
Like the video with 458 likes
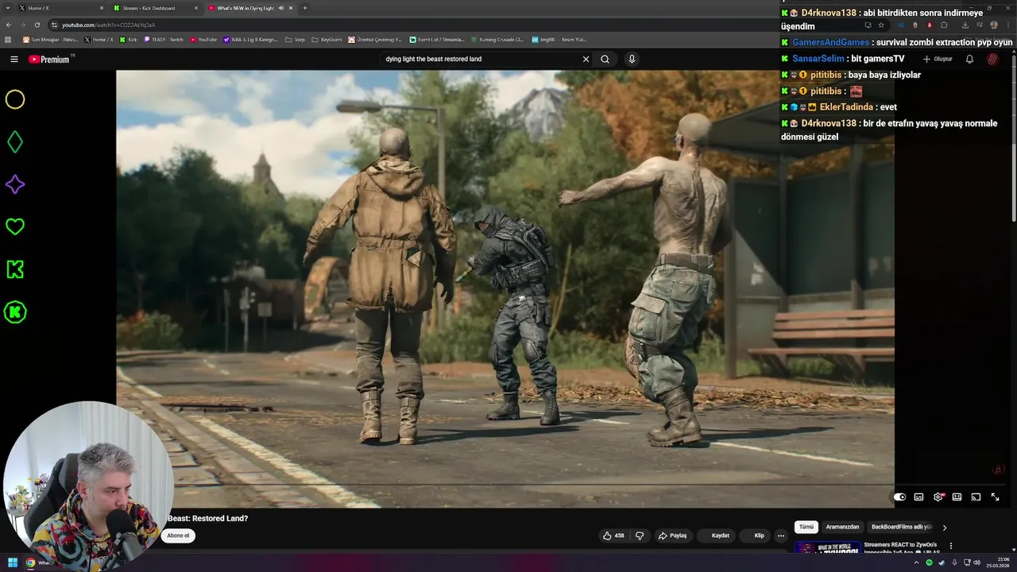[613, 535]
